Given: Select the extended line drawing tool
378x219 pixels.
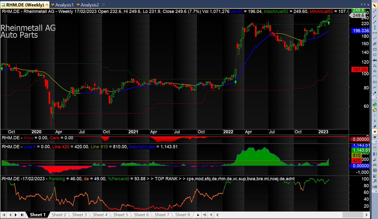Looking at the screenshot, I should [x=375, y=22].
